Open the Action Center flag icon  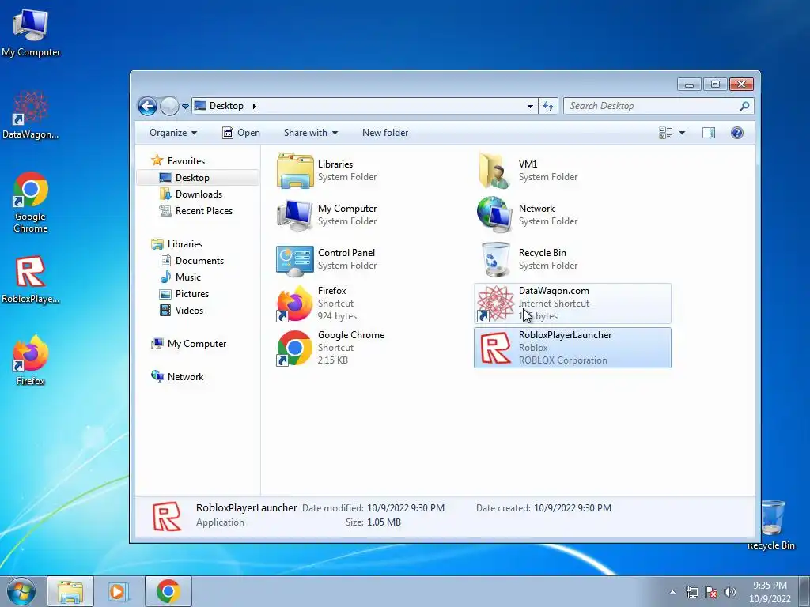coord(711,592)
